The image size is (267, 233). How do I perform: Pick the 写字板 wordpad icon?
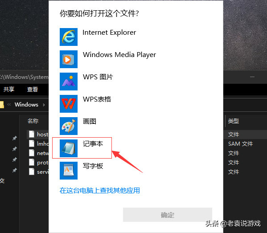pyautogui.click(x=69, y=171)
